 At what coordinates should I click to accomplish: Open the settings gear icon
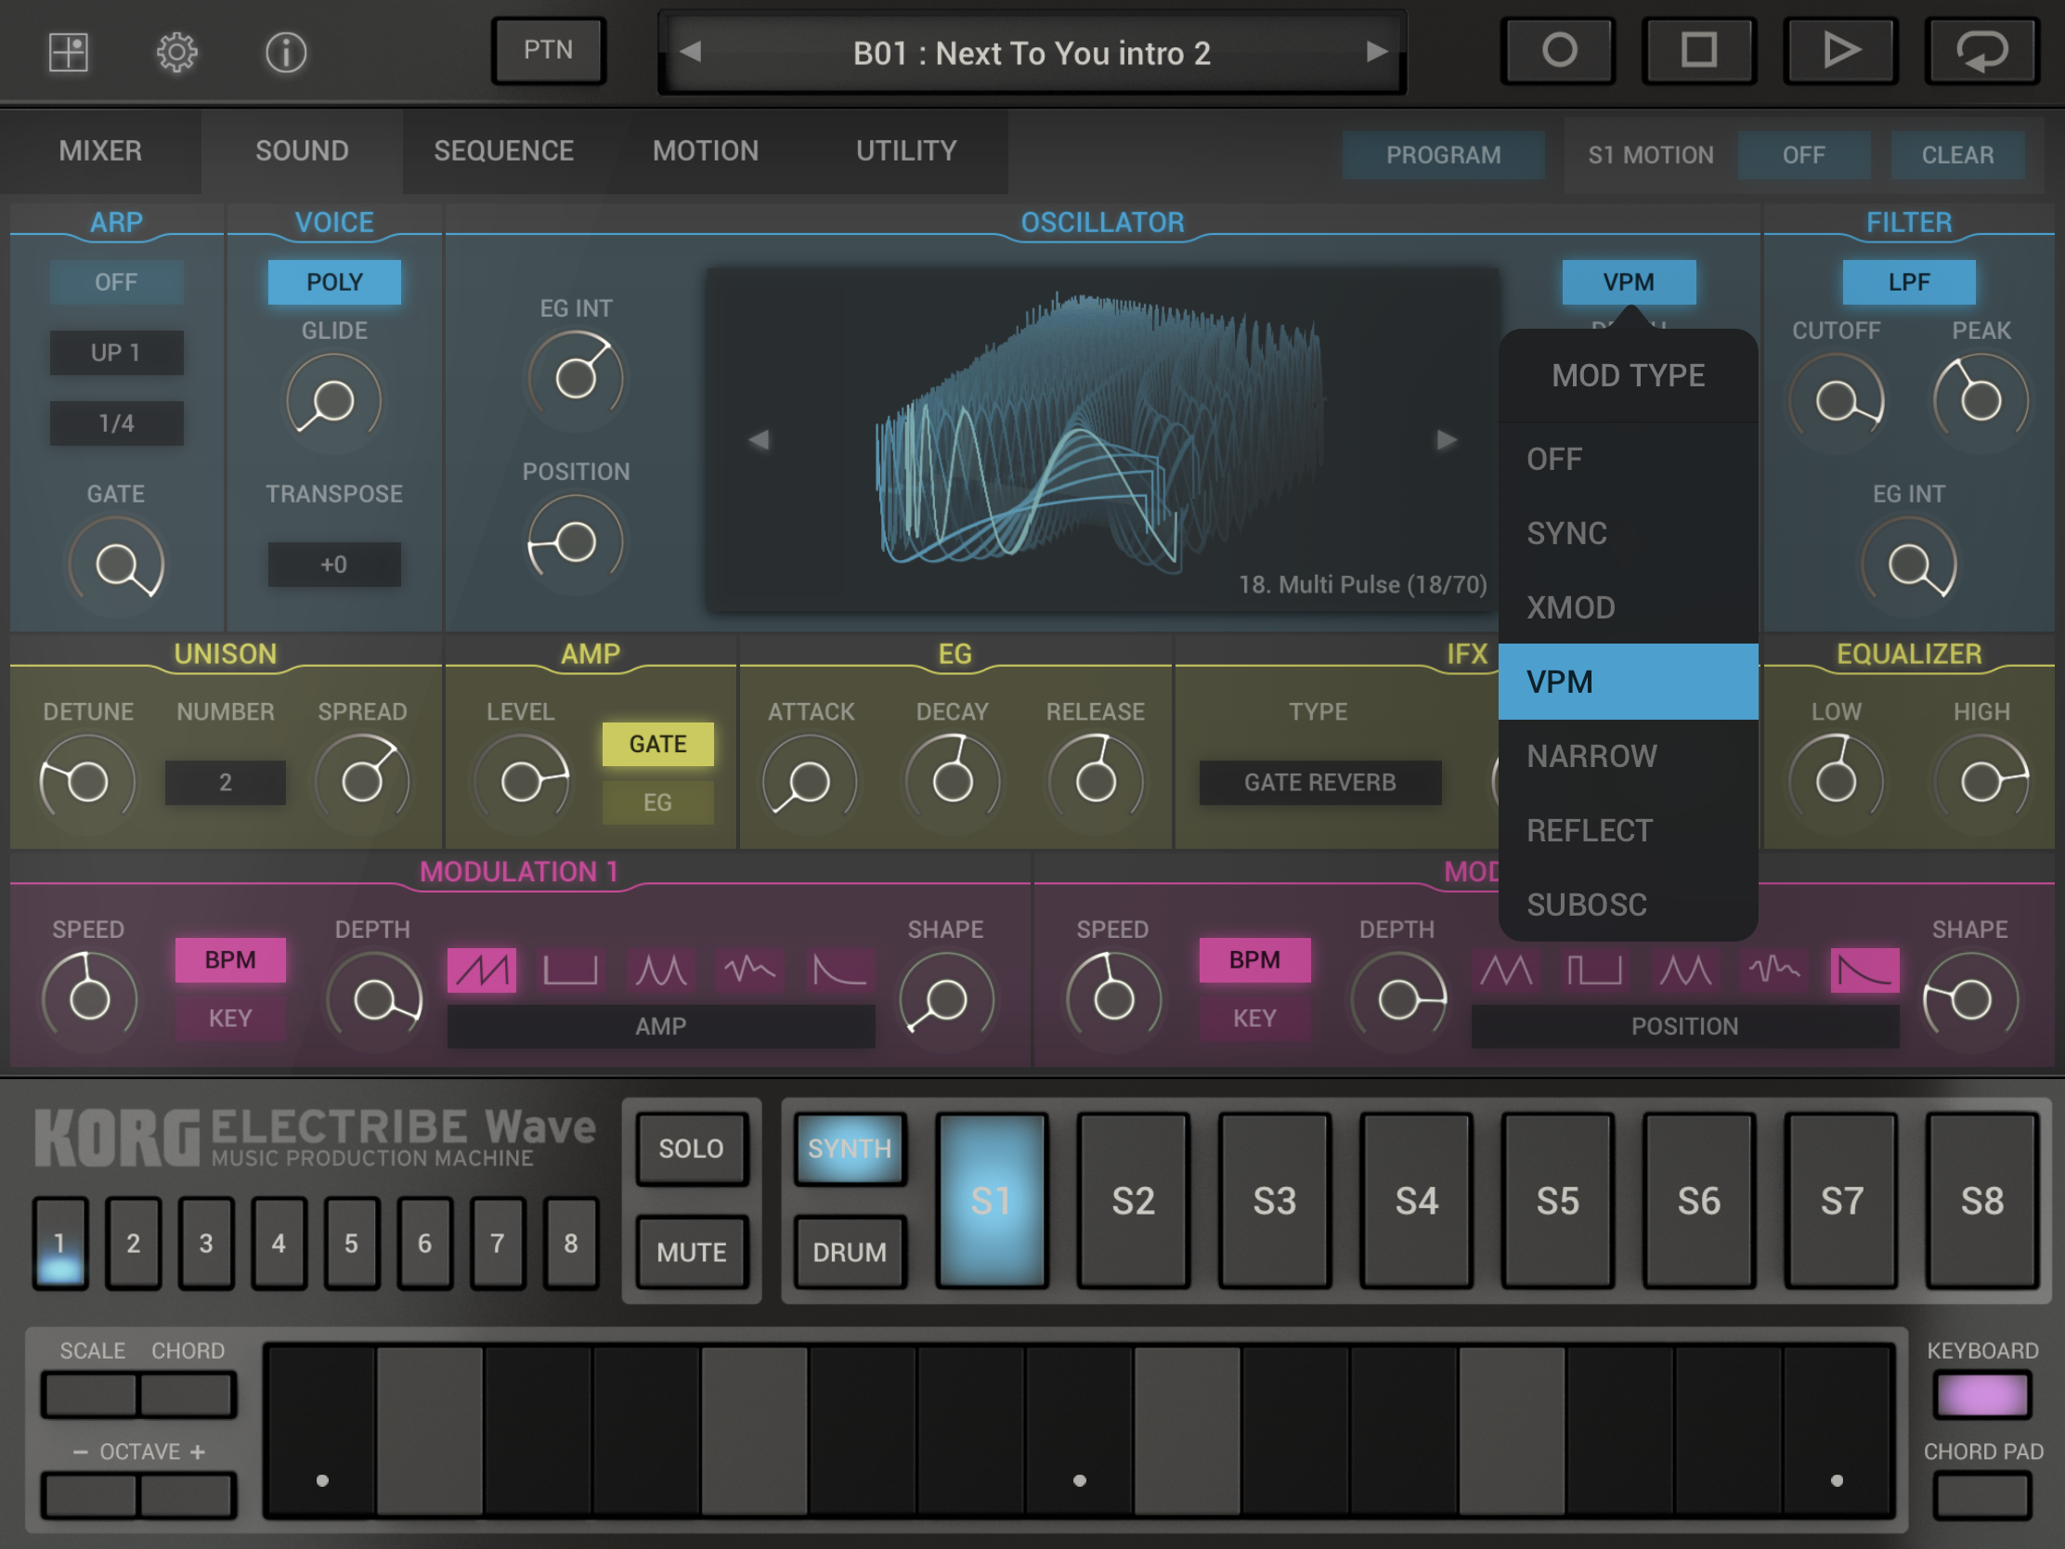click(176, 52)
